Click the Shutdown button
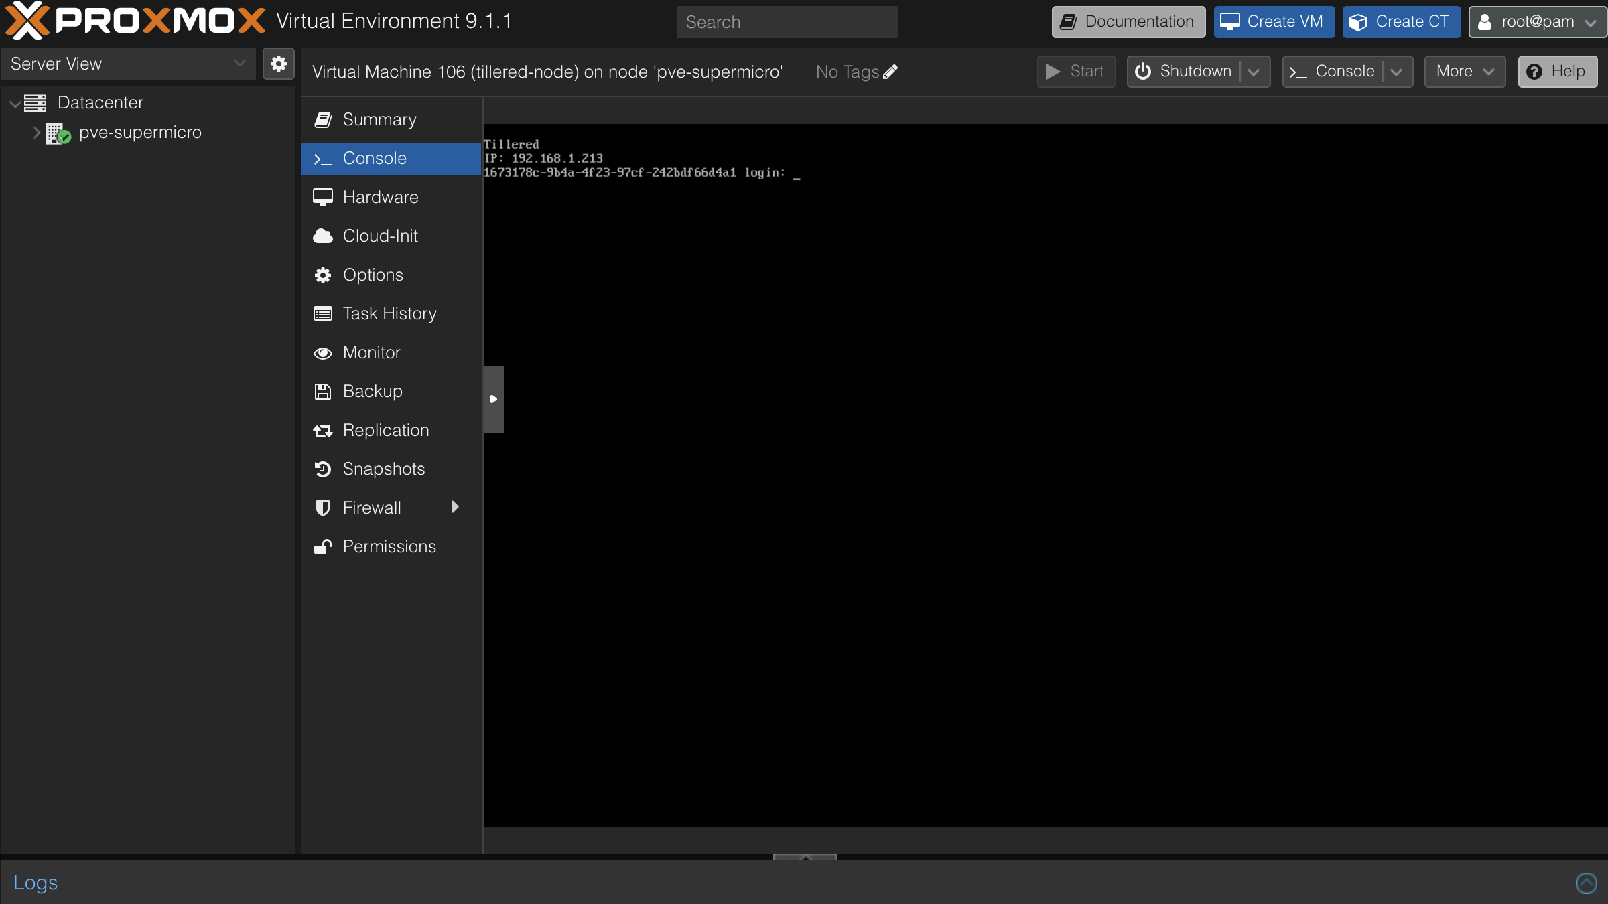1608x904 pixels. (1184, 71)
